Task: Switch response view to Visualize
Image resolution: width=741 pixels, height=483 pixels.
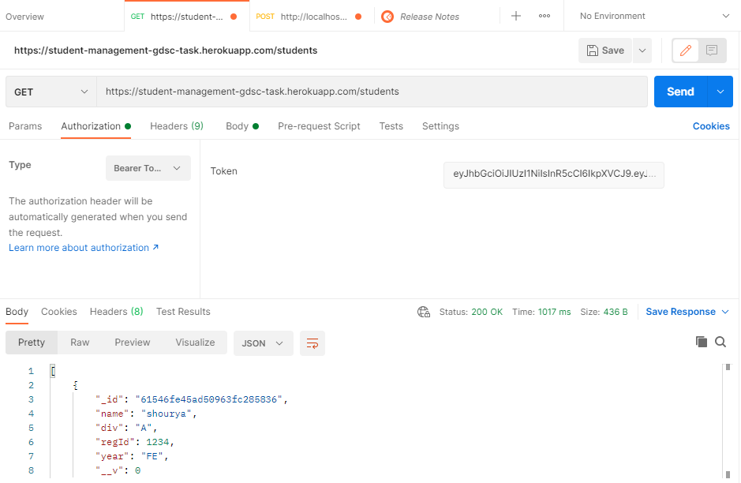Action: [x=195, y=343]
